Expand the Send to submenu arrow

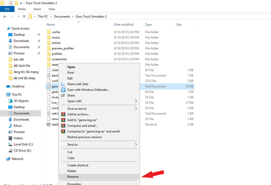point(136,144)
